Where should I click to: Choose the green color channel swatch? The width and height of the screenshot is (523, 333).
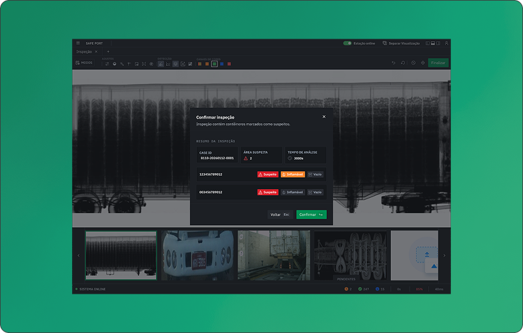coord(215,64)
